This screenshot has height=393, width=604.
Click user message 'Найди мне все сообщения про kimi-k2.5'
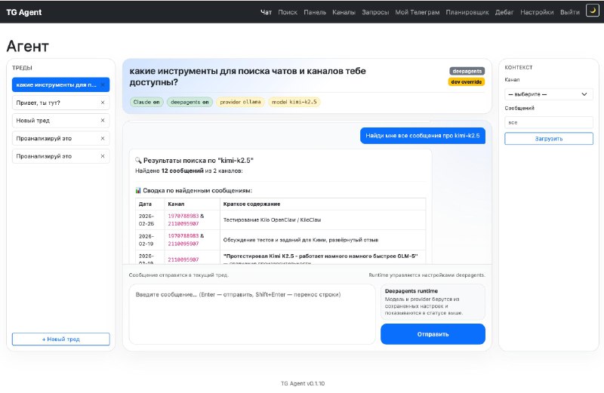coord(423,136)
